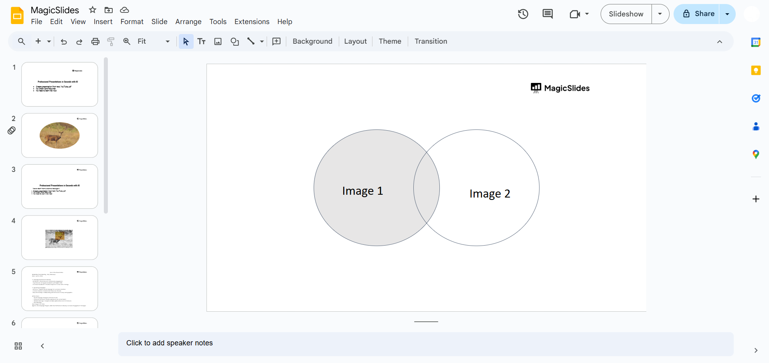Click the print icon

95,41
